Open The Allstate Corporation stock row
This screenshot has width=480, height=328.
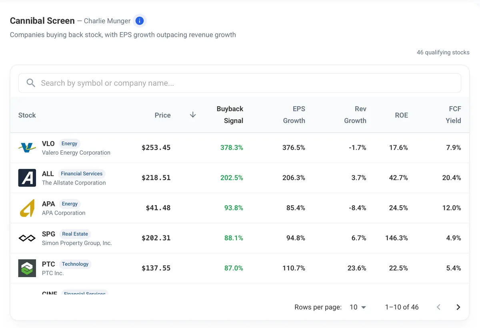pos(240,178)
